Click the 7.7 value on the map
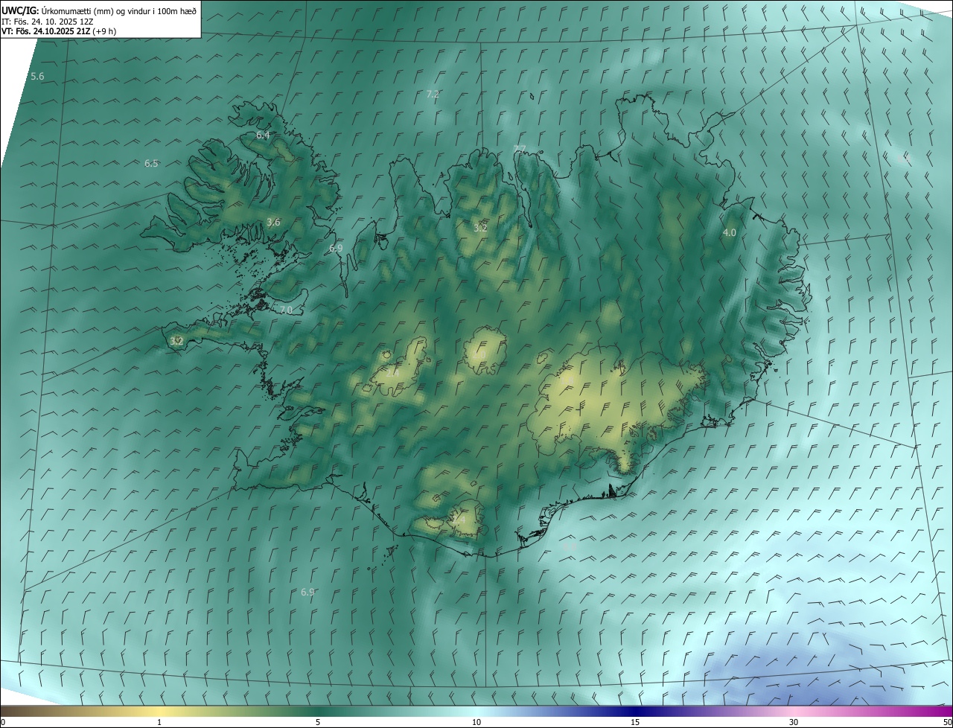The width and height of the screenshot is (953, 728). [x=520, y=149]
